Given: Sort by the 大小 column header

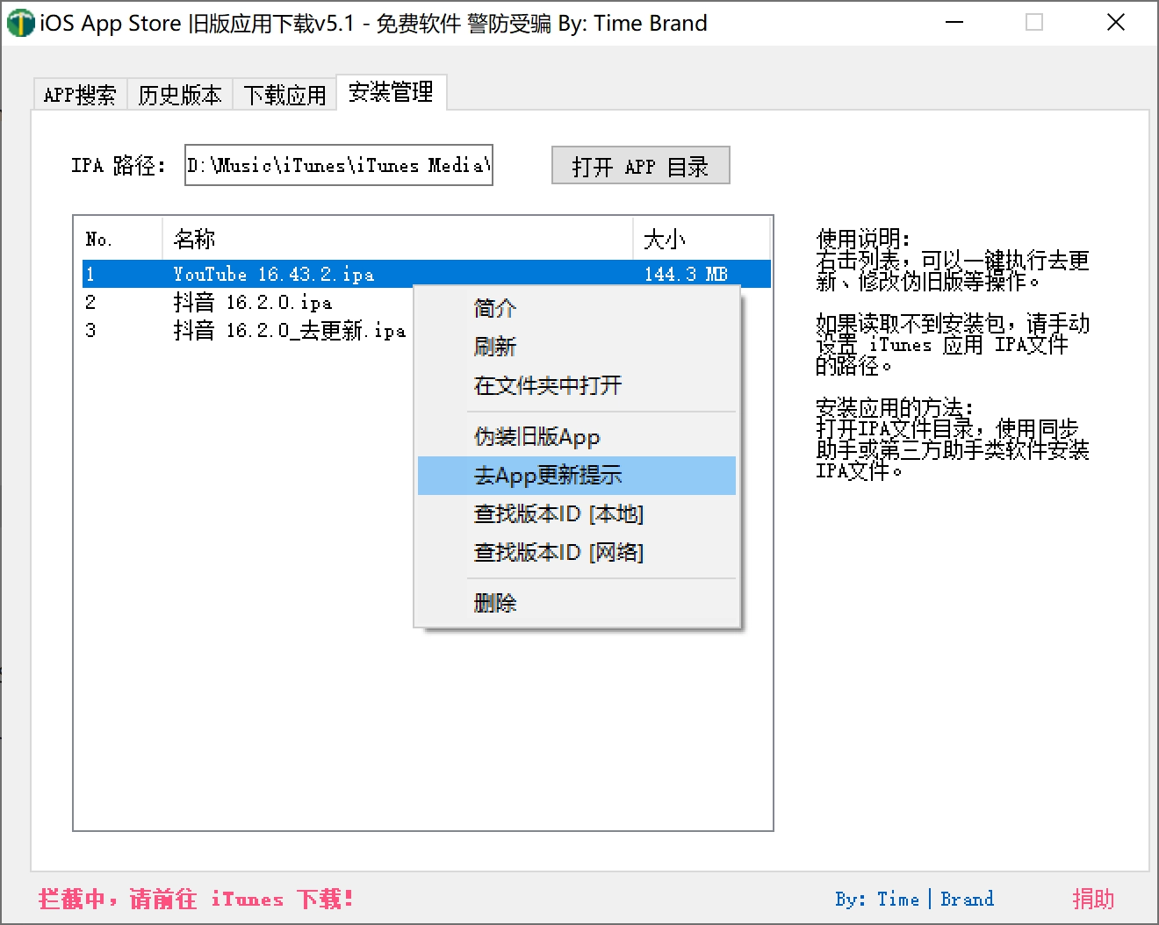Looking at the screenshot, I should (x=702, y=239).
